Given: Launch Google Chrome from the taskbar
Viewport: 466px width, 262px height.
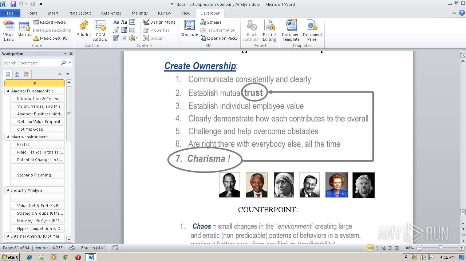Looking at the screenshot, I should (66, 257).
